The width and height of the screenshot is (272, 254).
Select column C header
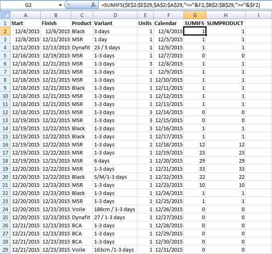click(82, 15)
